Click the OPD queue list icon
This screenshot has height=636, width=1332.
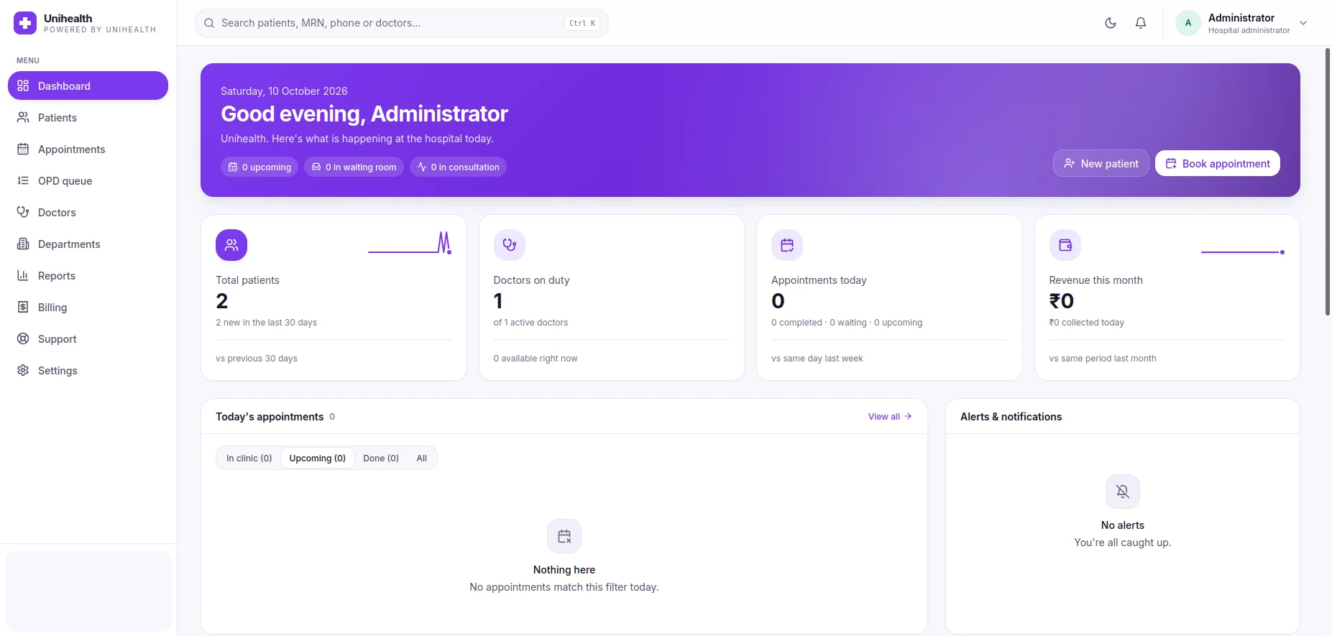pyautogui.click(x=23, y=180)
